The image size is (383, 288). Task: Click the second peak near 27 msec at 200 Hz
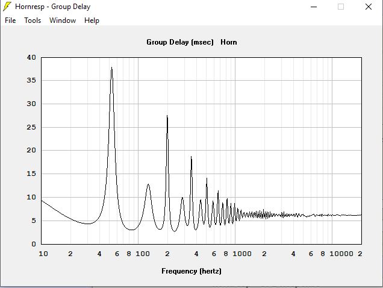pos(167,116)
